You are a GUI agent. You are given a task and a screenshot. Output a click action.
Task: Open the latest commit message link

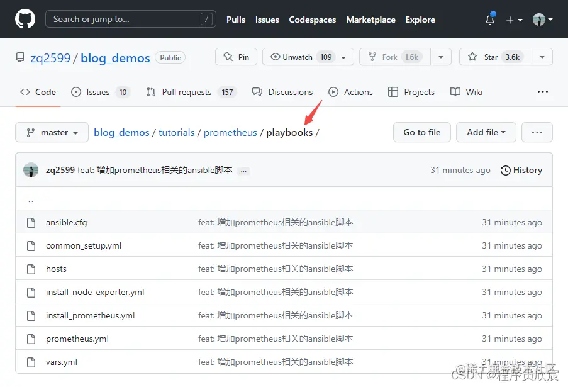click(155, 170)
